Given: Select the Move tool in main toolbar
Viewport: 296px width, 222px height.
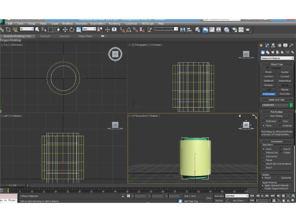Looking at the screenshot, I should [65, 29].
